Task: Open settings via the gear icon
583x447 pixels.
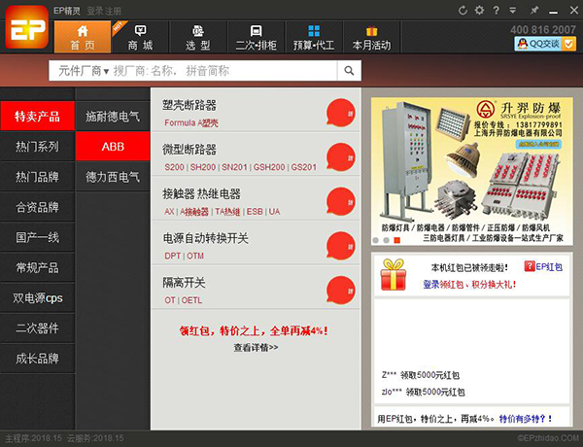Action: pos(478,10)
